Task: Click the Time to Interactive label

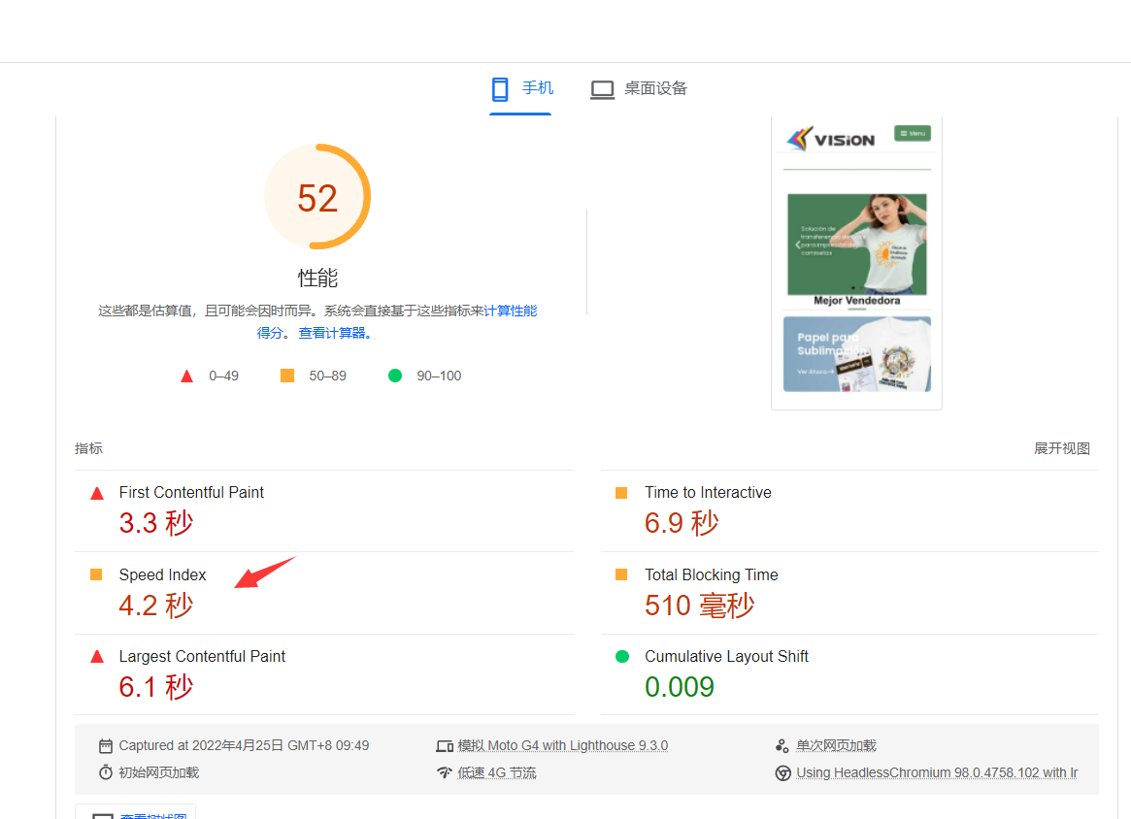Action: coord(708,492)
